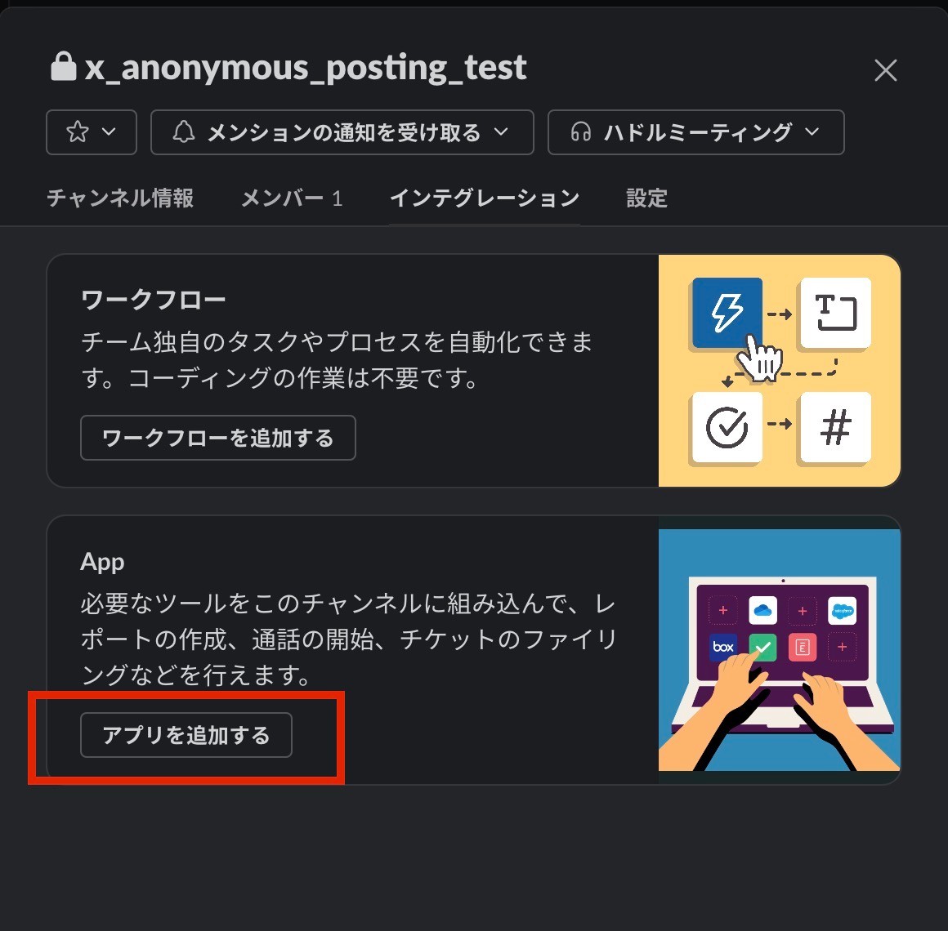Click the ワークフロー section heading
The image size is (948, 931).
pyautogui.click(x=153, y=299)
